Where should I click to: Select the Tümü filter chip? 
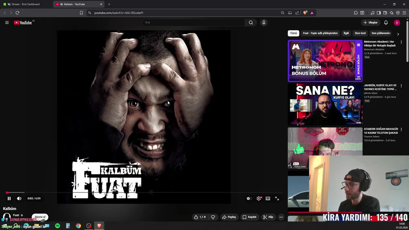pyautogui.click(x=293, y=33)
